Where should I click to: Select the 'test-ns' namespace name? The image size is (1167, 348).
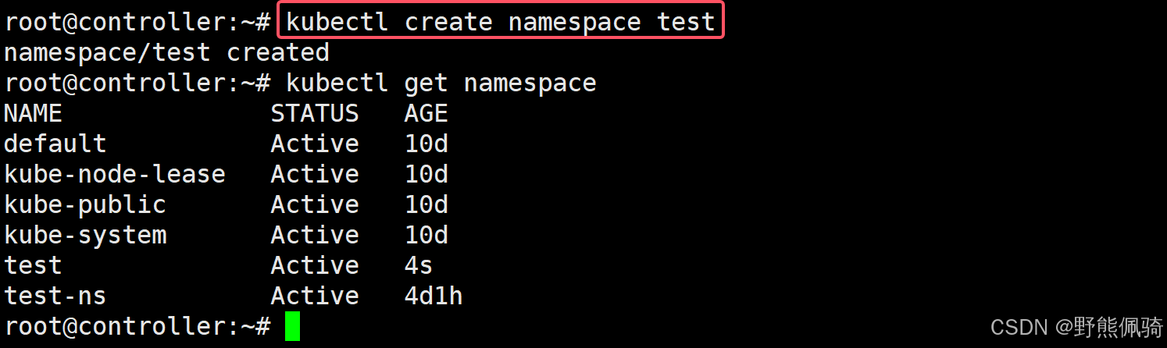pyautogui.click(x=55, y=296)
